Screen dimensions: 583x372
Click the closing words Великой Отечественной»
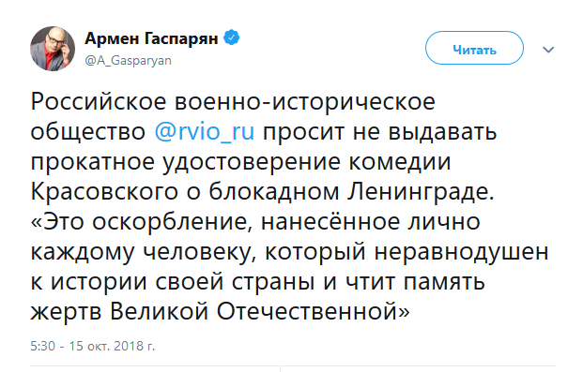tap(260, 311)
